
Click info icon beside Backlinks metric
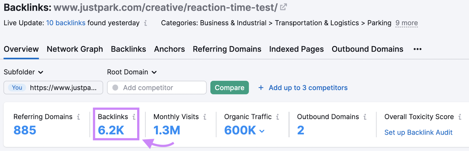click(134, 117)
